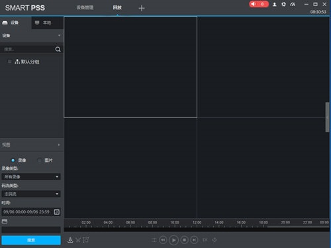Select the top-right video window
Viewport: 331px width, 248px height.
(263, 67)
